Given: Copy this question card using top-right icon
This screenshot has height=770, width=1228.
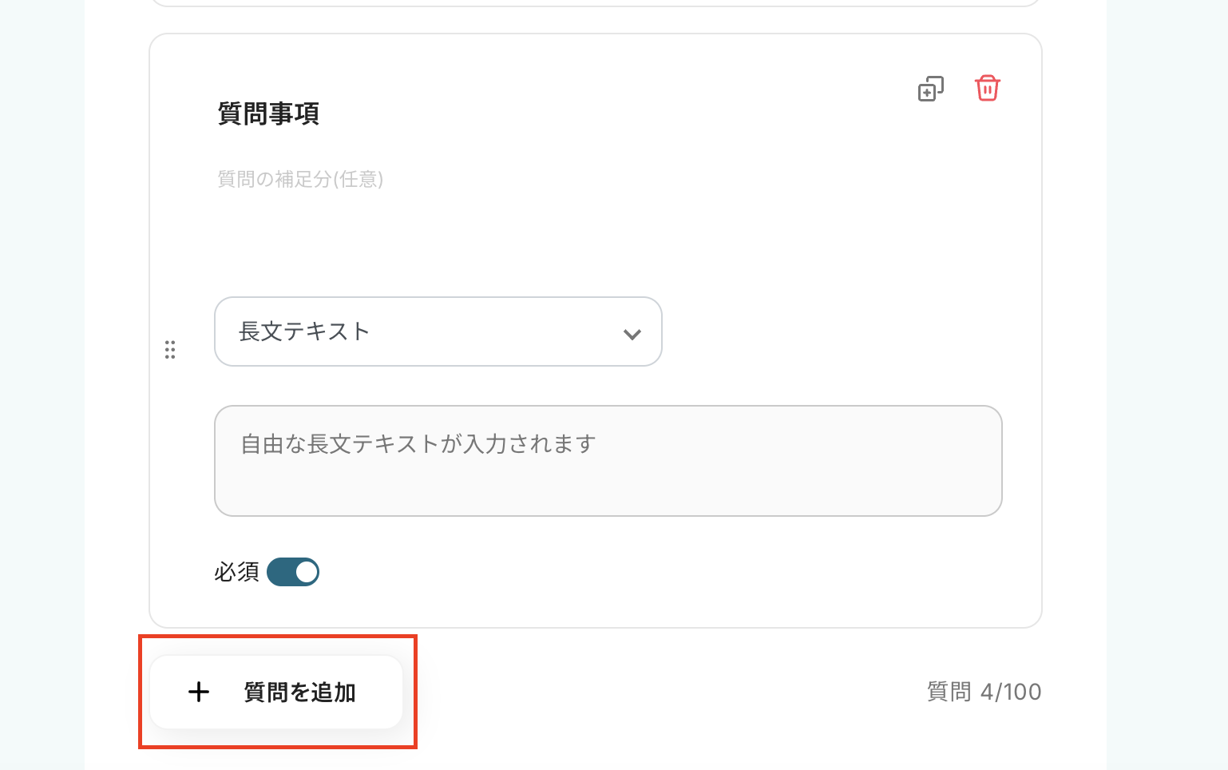Looking at the screenshot, I should click(x=930, y=89).
